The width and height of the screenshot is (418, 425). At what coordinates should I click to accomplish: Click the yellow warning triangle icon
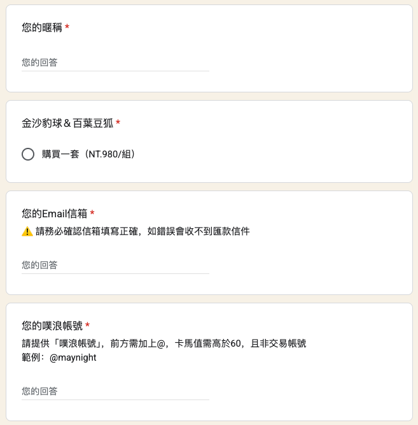27,231
